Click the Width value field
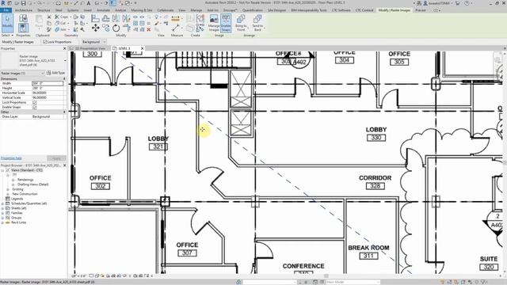The width and height of the screenshot is (507, 285). (x=48, y=83)
